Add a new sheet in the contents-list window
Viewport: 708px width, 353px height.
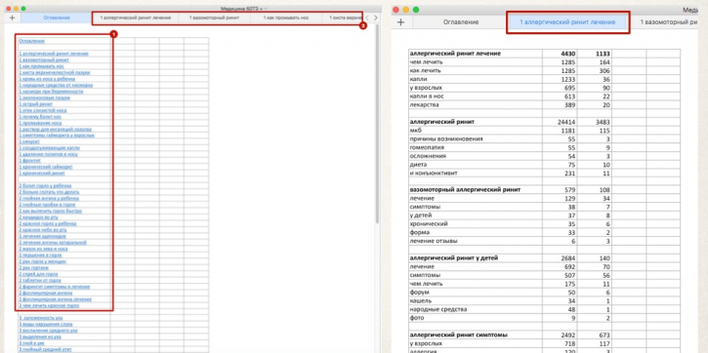click(12, 18)
